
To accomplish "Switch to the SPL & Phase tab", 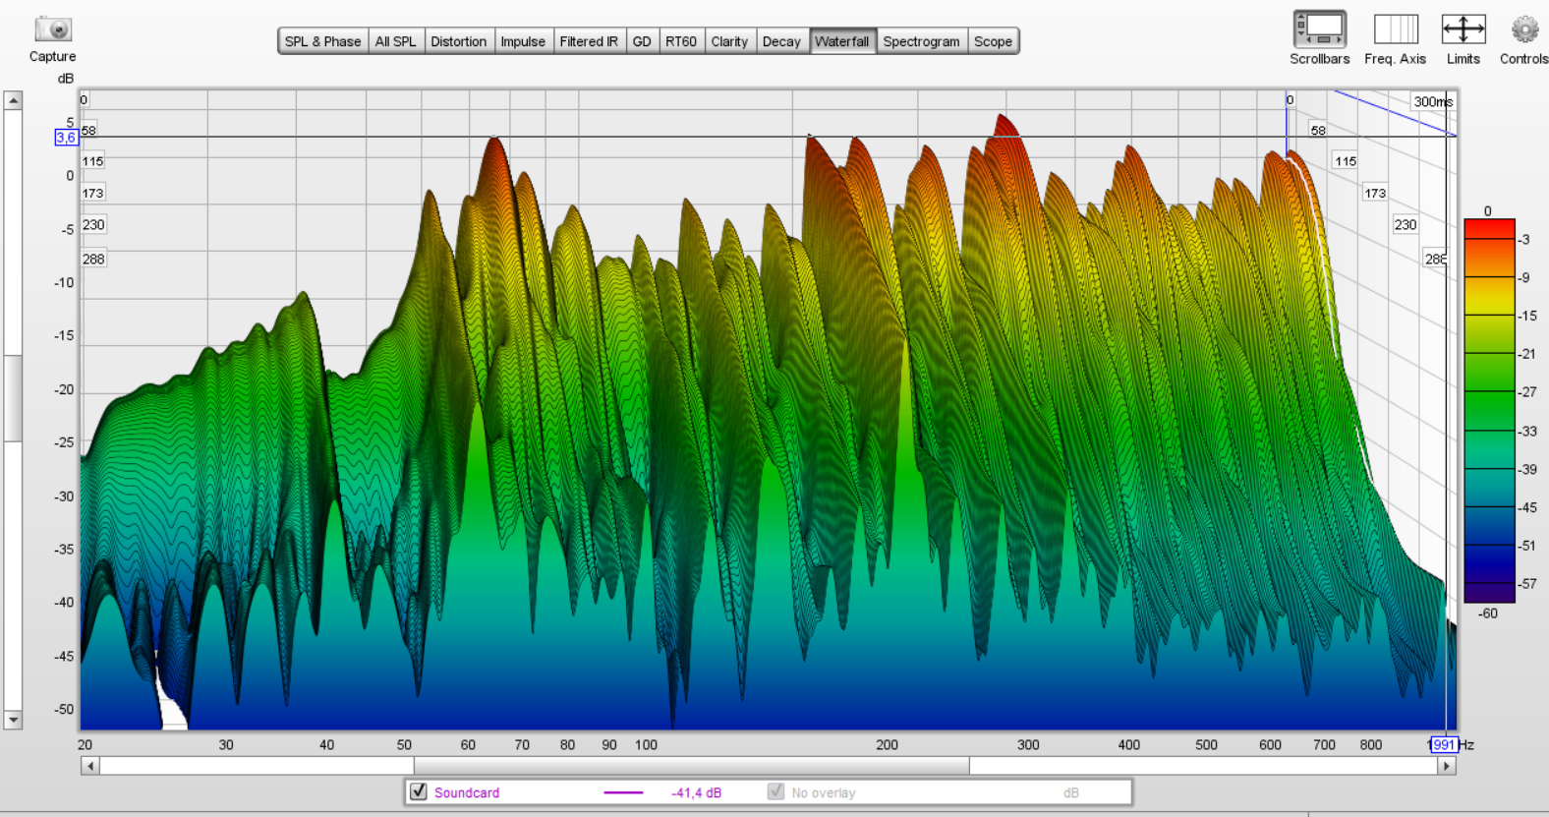I will [322, 41].
